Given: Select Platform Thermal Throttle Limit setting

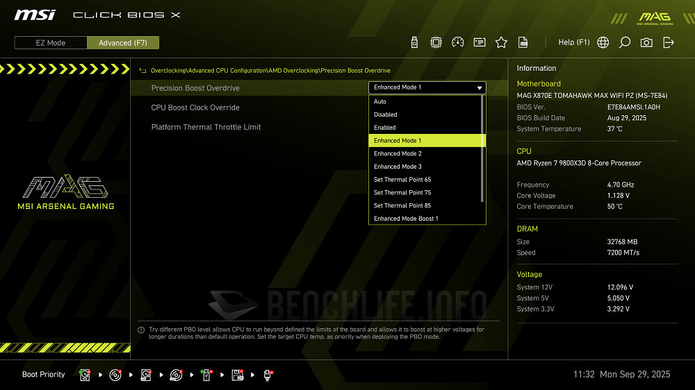Looking at the screenshot, I should (x=206, y=127).
